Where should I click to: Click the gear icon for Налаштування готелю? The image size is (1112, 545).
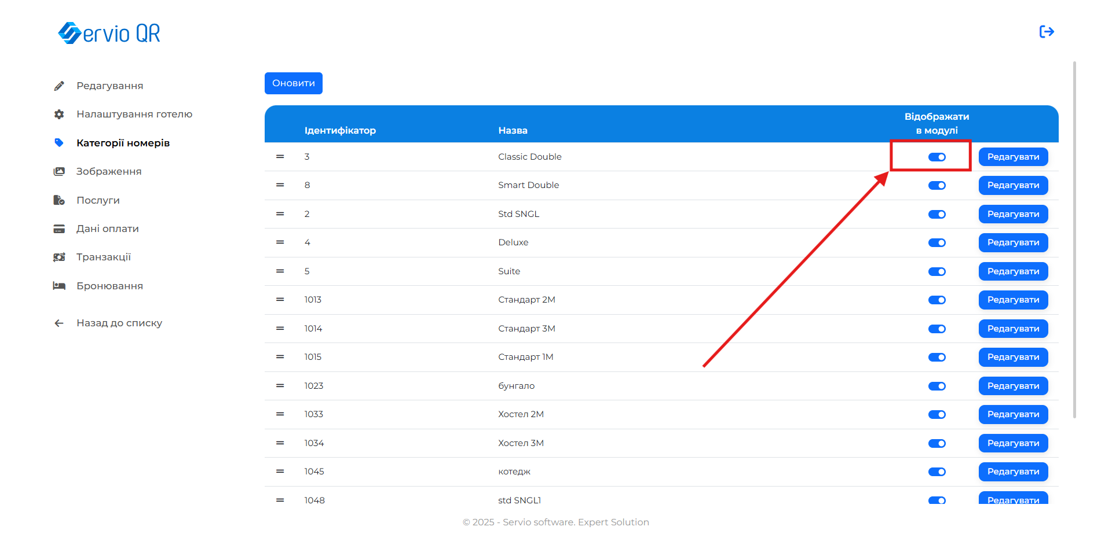coord(59,115)
